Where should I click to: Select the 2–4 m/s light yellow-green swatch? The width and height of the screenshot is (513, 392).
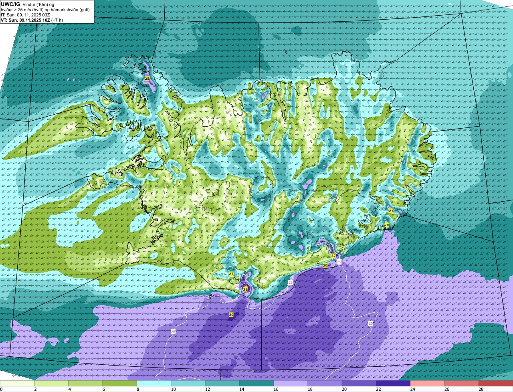click(51, 384)
